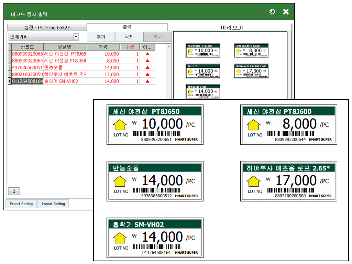Viewport: 352px width, 264px height.
Task: Click the red triangle in 8,000 row
Action: pos(147,60)
